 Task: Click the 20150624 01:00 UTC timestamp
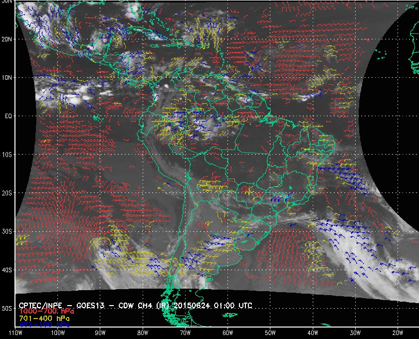pos(213,306)
